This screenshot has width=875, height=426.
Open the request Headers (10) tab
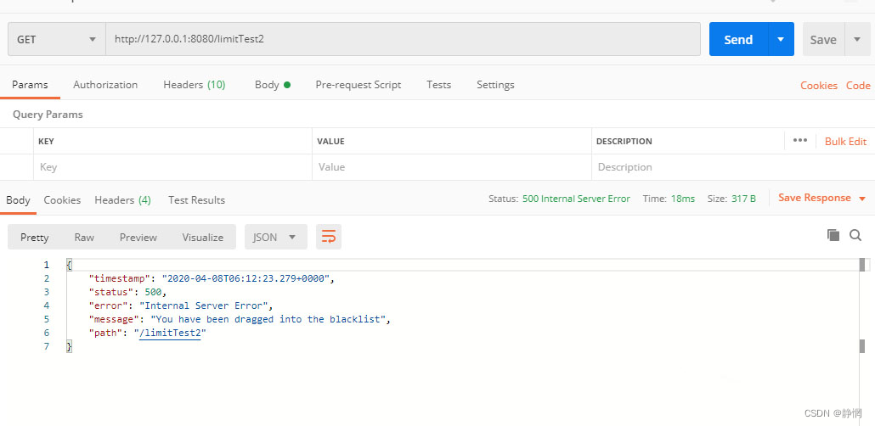(x=195, y=85)
